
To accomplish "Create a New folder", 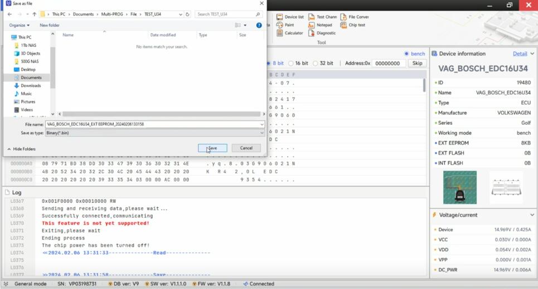I will 50,26.
